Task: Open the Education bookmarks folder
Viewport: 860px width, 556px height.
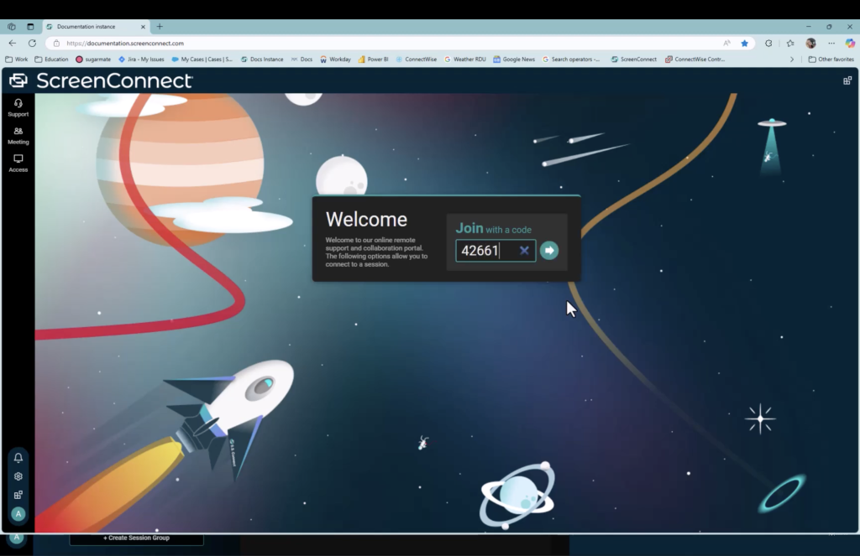Action: pyautogui.click(x=51, y=60)
